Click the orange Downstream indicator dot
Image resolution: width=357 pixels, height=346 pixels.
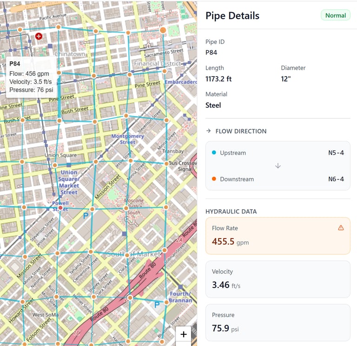(x=214, y=179)
